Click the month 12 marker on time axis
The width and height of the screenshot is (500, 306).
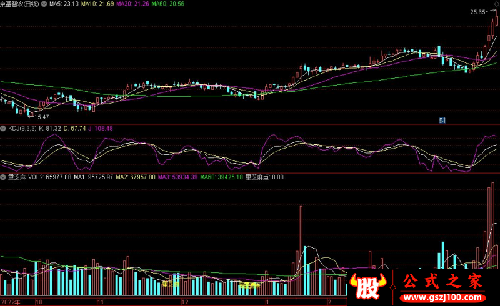pyautogui.click(x=185, y=302)
